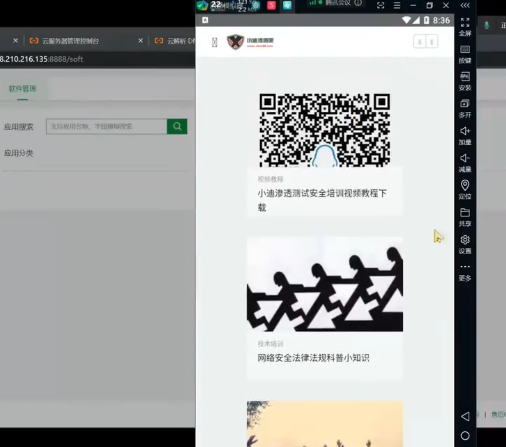Open 网络安全法律法规科普小知识 article

(x=313, y=358)
